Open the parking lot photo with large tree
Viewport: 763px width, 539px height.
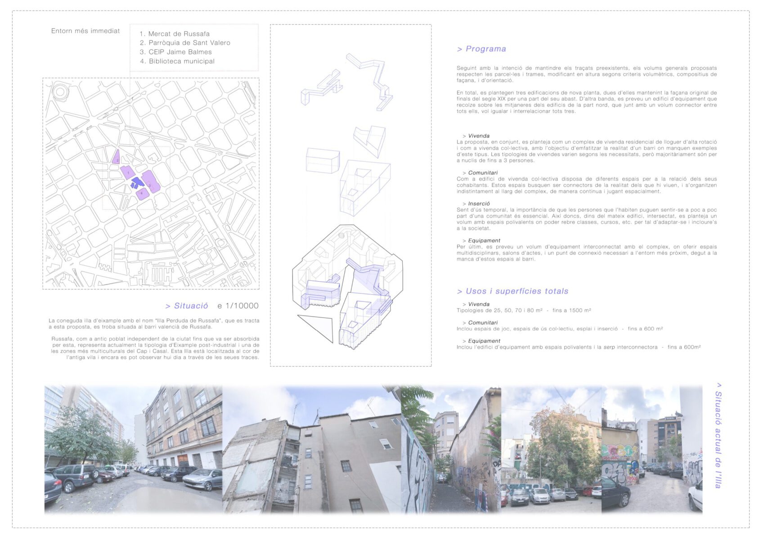(x=552, y=449)
